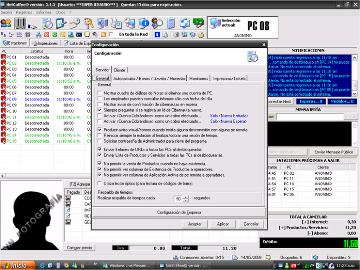This screenshot has height=270, width=360.
Task: Open the Monitoreos tab
Action: [199, 79]
